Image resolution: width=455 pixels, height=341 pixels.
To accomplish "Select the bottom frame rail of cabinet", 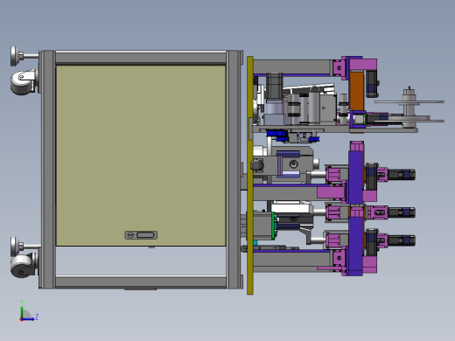I will pos(141,282).
